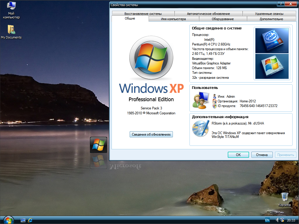Select the Общие tab

click(130, 18)
